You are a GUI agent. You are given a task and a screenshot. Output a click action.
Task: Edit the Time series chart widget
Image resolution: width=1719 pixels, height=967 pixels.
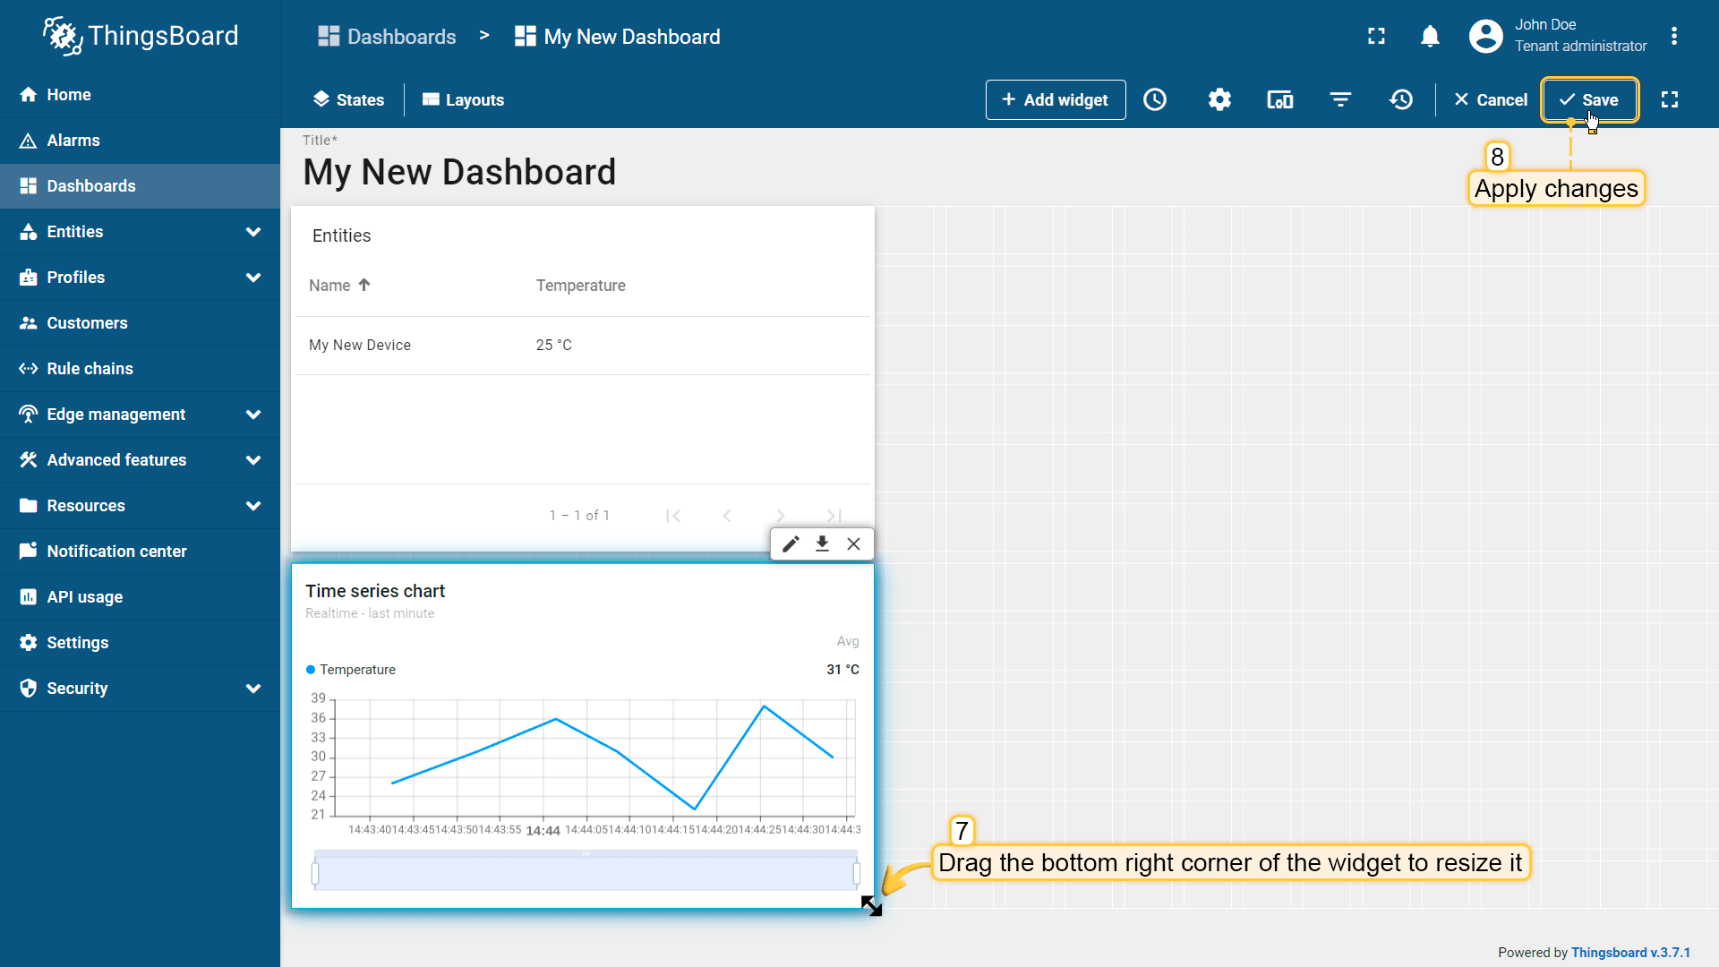pyautogui.click(x=791, y=543)
